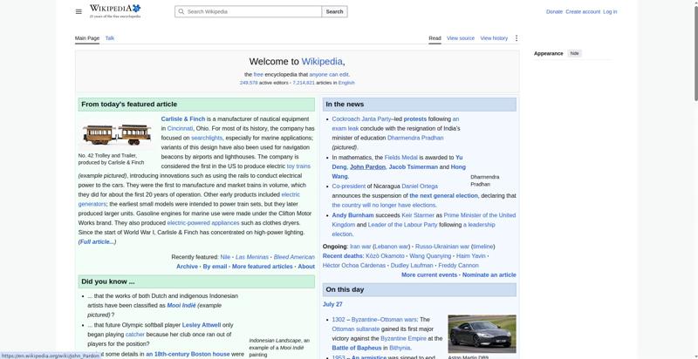This screenshot has width=698, height=359.
Task: Open the Jacob Tsimerman link
Action: point(413,167)
